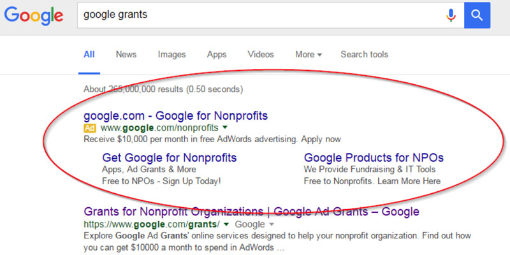Screen dimensions: 510x255
Task: Open Google Products for NPOs sitelink
Action: point(374,157)
